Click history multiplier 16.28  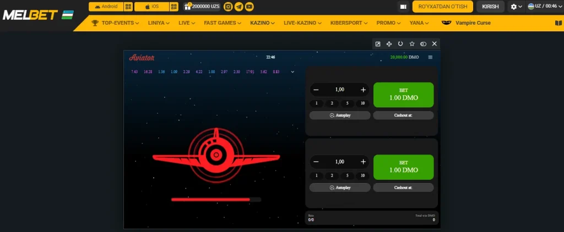148,72
